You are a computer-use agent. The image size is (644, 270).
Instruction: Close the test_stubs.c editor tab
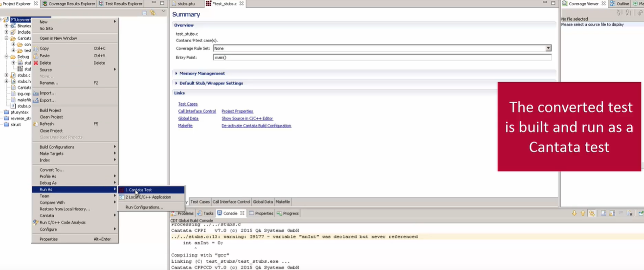coord(242,3)
